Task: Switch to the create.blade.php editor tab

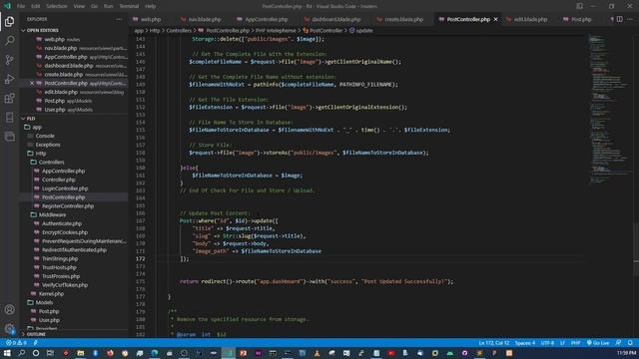Action: coord(403,19)
